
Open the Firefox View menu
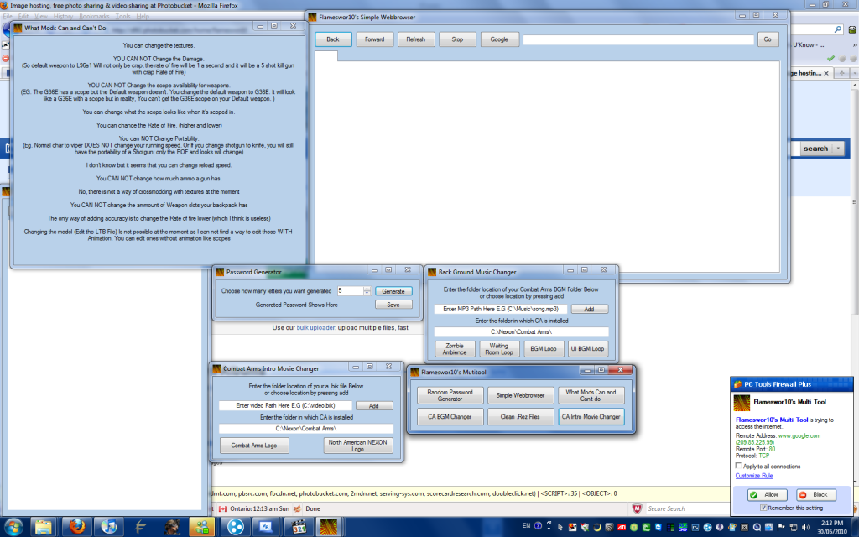(x=40, y=17)
